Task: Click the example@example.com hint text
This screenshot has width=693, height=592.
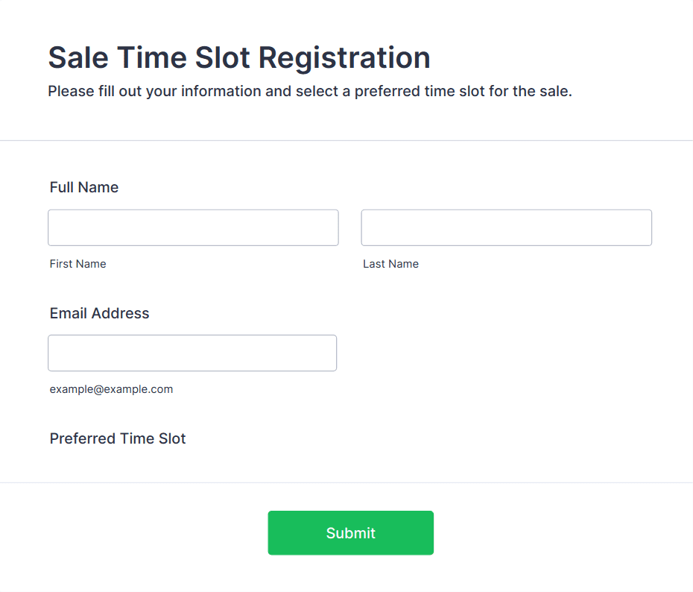Action: click(x=111, y=389)
